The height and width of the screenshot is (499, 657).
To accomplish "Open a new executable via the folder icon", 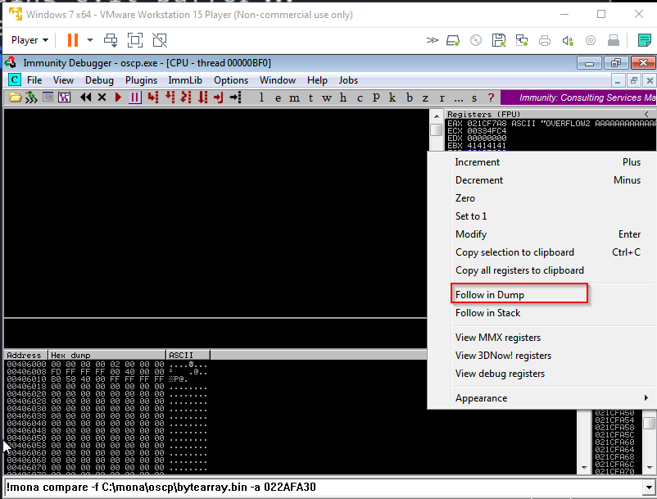I will pos(16,97).
